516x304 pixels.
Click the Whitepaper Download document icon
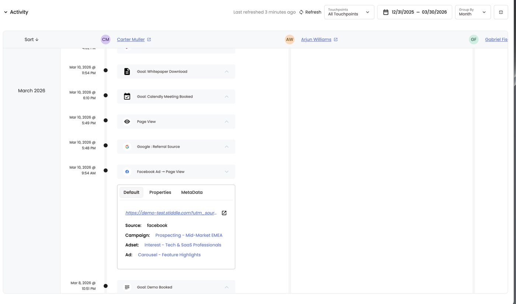(127, 71)
